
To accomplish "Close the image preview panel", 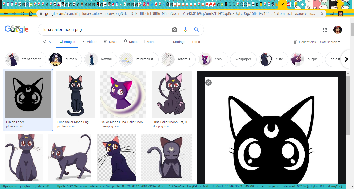I will (x=208, y=83).
